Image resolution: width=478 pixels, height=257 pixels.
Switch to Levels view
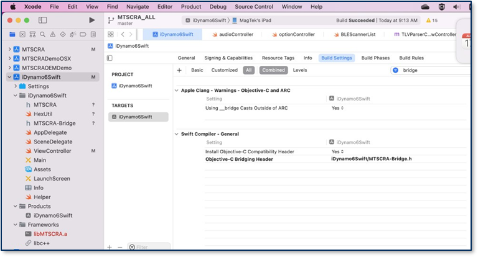coord(300,70)
